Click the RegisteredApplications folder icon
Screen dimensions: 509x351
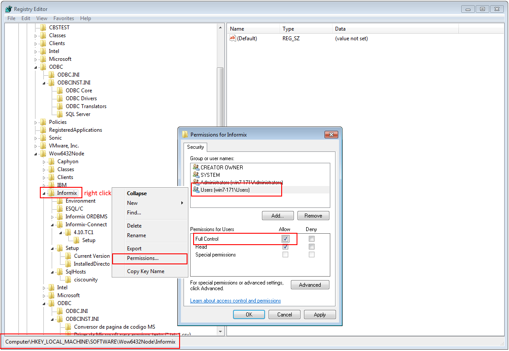click(x=43, y=130)
